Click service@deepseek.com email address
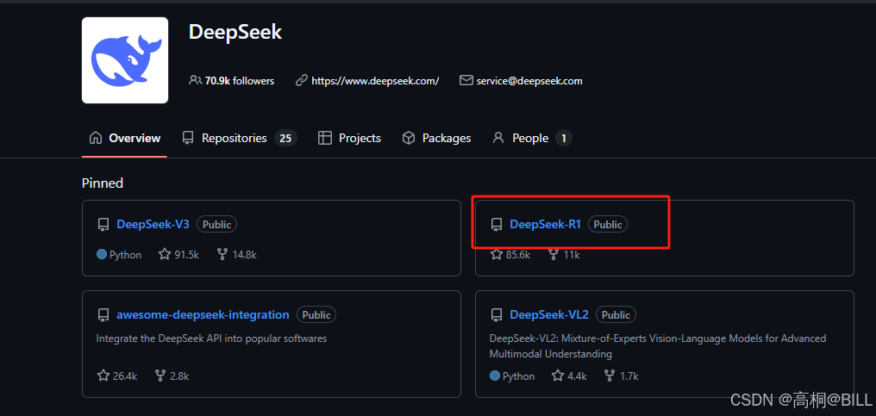Viewport: 876px width, 416px height. [x=529, y=81]
